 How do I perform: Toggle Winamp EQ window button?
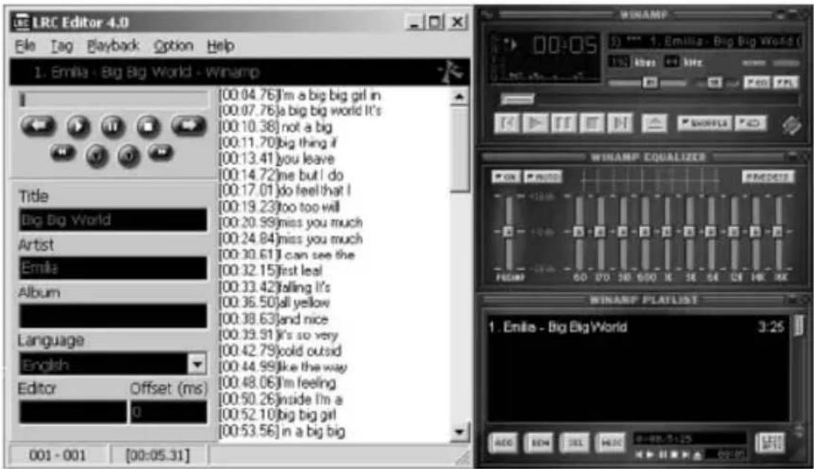pyautogui.click(x=756, y=82)
